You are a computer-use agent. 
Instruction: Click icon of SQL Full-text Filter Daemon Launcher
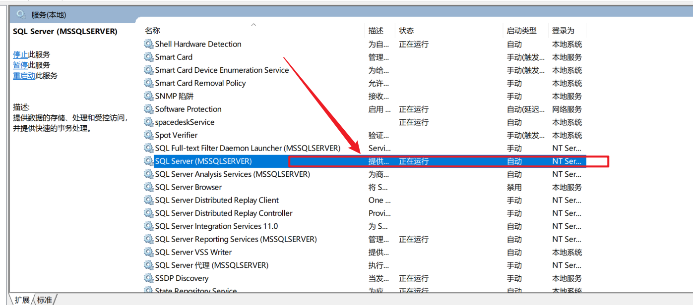(x=149, y=148)
